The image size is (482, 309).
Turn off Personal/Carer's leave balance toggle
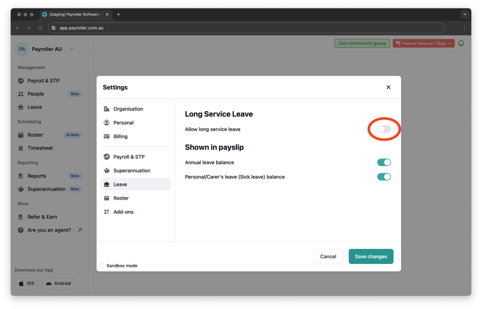(x=384, y=177)
